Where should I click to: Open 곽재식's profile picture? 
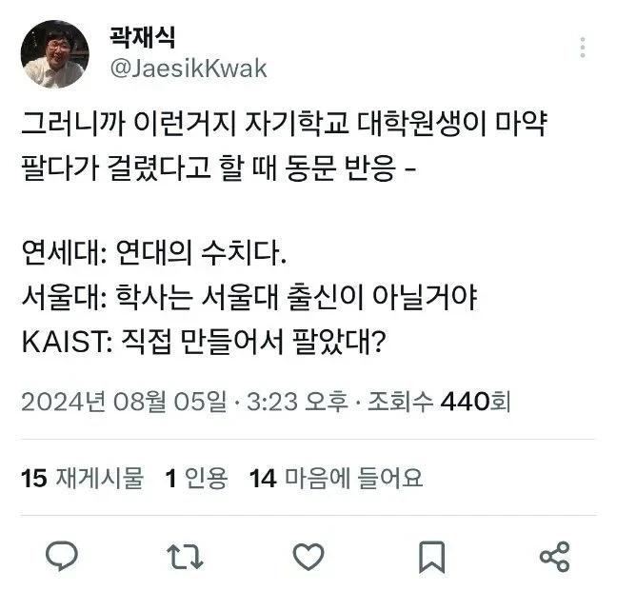click(x=54, y=54)
